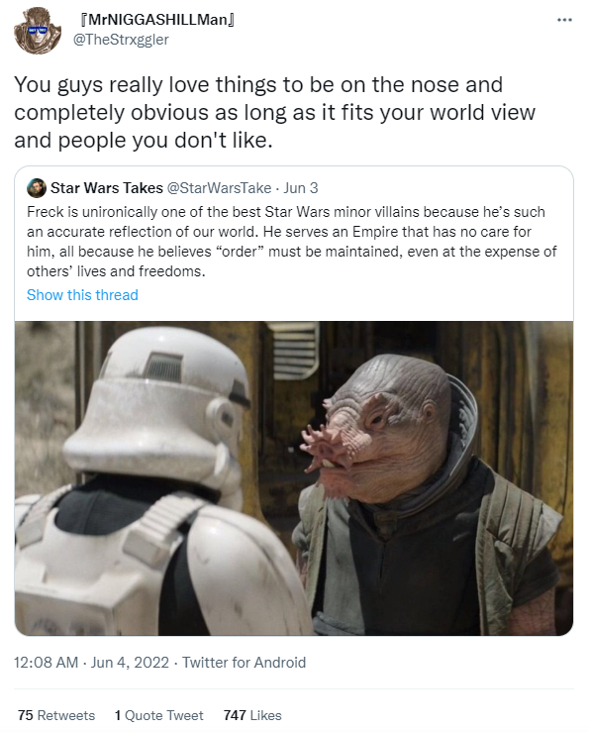Open the 12:08 AM Jun 4, 2022 timestamp
589x732 pixels.
(91, 663)
